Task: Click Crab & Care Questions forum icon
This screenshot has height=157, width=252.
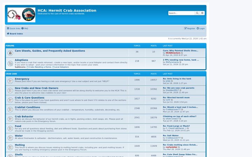Action: pos(10,100)
